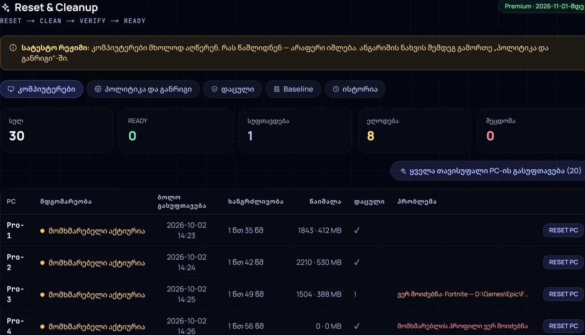Click the სუფთავდება 1 summary card
This screenshot has width=585, height=335.
click(x=295, y=130)
